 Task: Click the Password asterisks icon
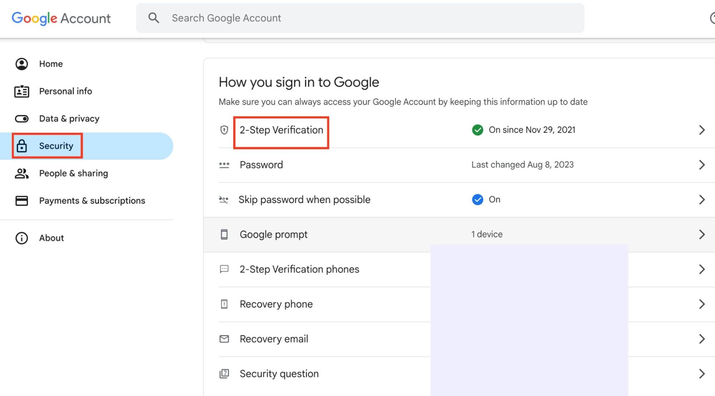[224, 165]
